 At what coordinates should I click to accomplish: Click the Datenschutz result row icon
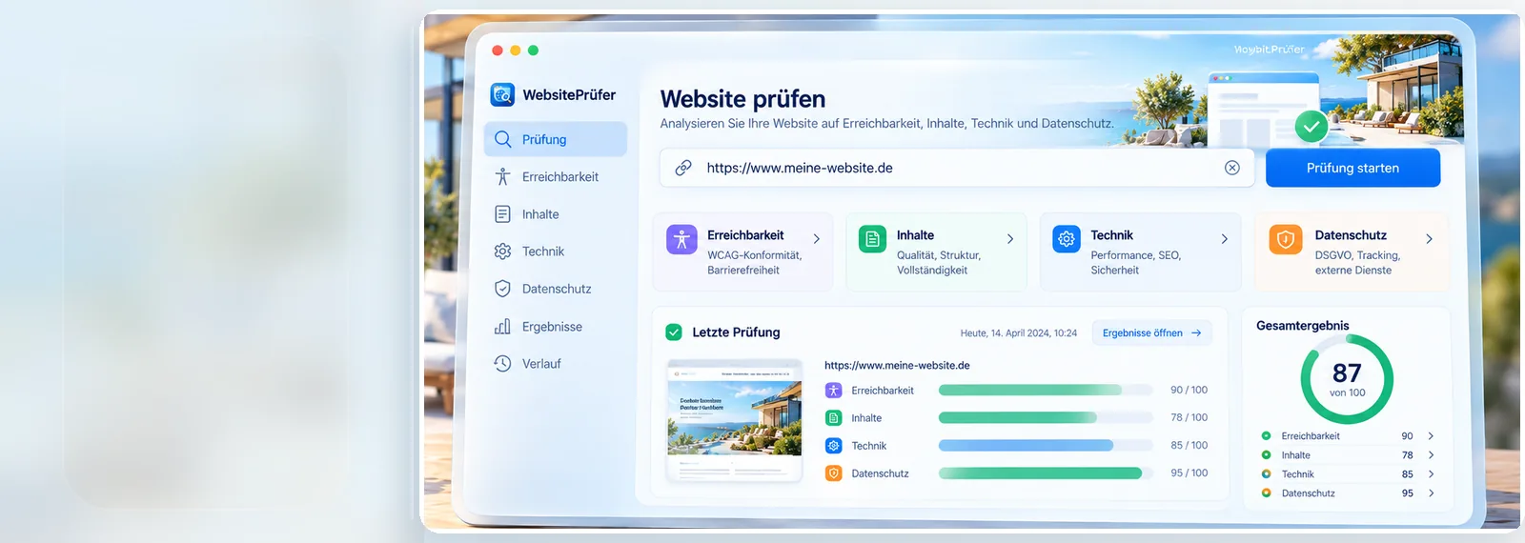click(x=833, y=473)
